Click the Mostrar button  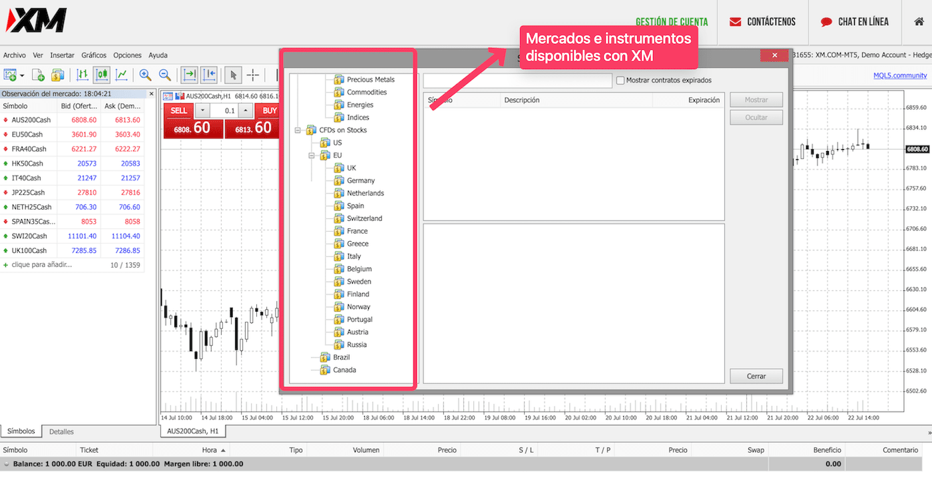[x=756, y=100]
